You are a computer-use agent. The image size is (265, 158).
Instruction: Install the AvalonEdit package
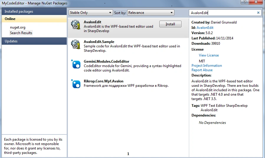click(x=170, y=24)
